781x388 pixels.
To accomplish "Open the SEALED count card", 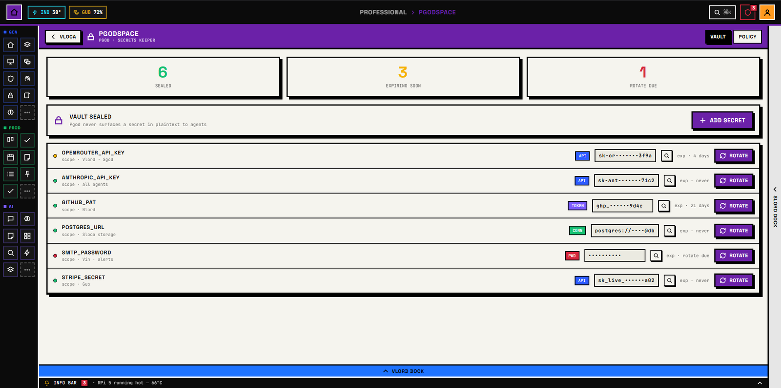I will (x=164, y=77).
